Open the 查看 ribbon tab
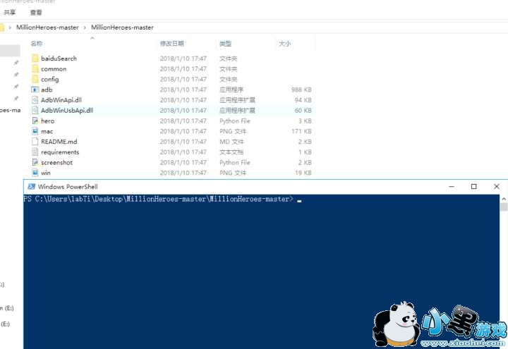 click(x=36, y=12)
